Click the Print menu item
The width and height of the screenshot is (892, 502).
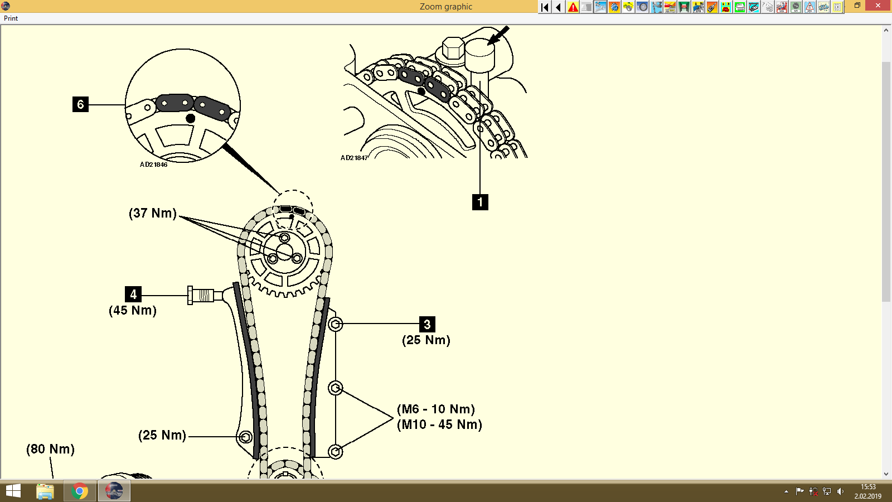click(10, 18)
